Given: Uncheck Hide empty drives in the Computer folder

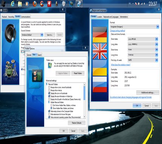Looking at the screenshot, I should coord(49,111).
